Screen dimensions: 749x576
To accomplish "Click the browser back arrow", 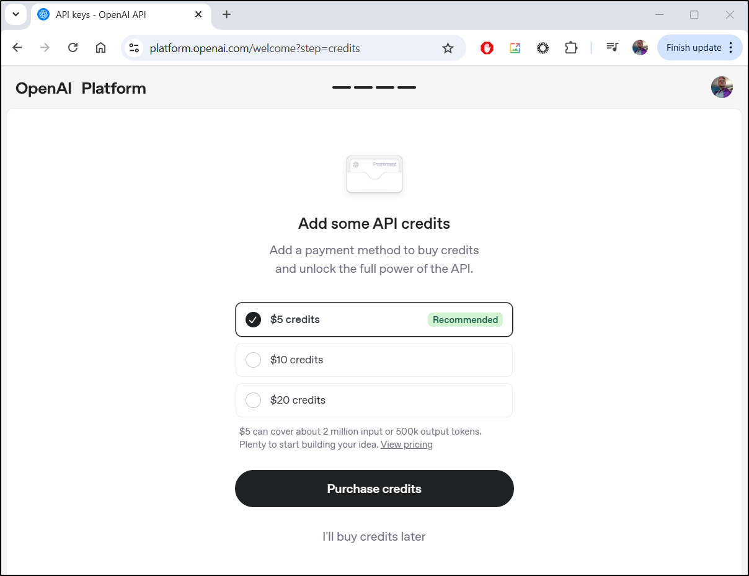I will pos(17,48).
